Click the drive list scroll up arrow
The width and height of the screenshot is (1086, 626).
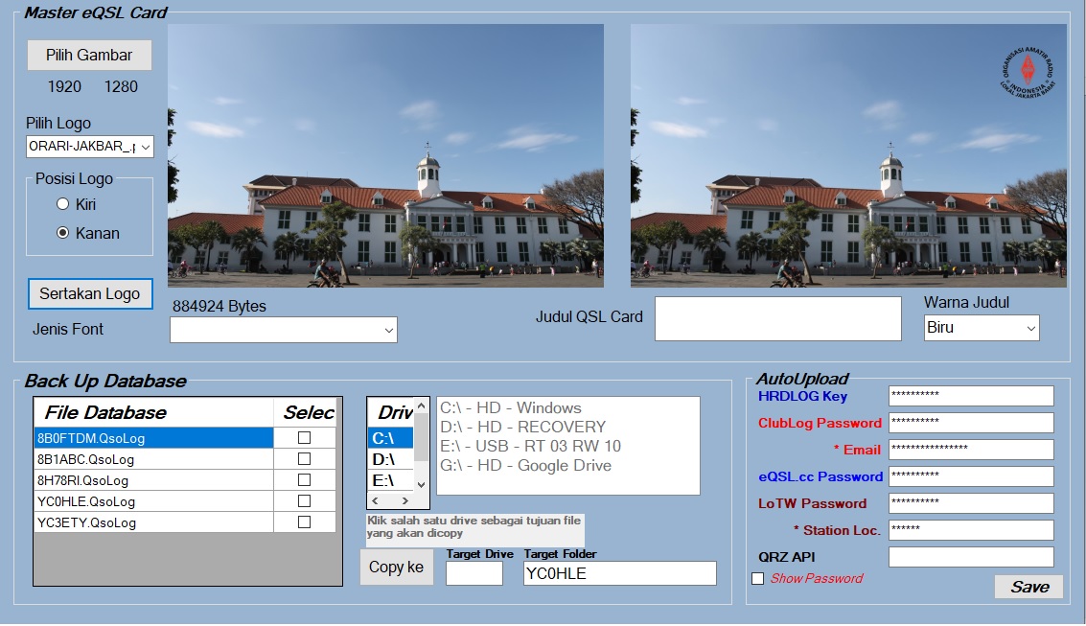tap(421, 406)
